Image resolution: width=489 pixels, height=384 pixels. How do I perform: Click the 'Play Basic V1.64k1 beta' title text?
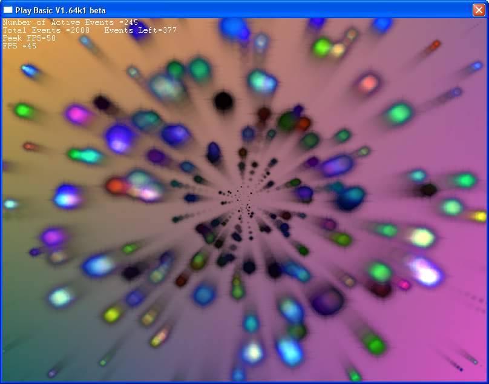[x=61, y=11]
